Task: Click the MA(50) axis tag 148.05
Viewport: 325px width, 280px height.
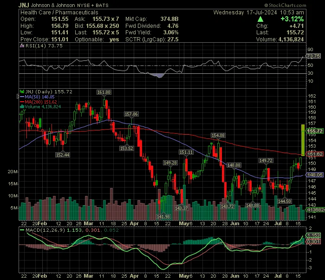Action: point(315,175)
